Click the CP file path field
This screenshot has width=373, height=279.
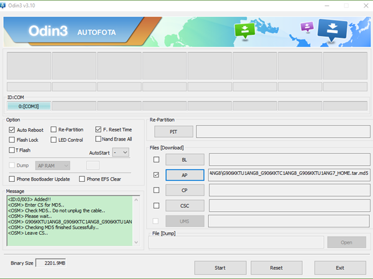(x=290, y=191)
